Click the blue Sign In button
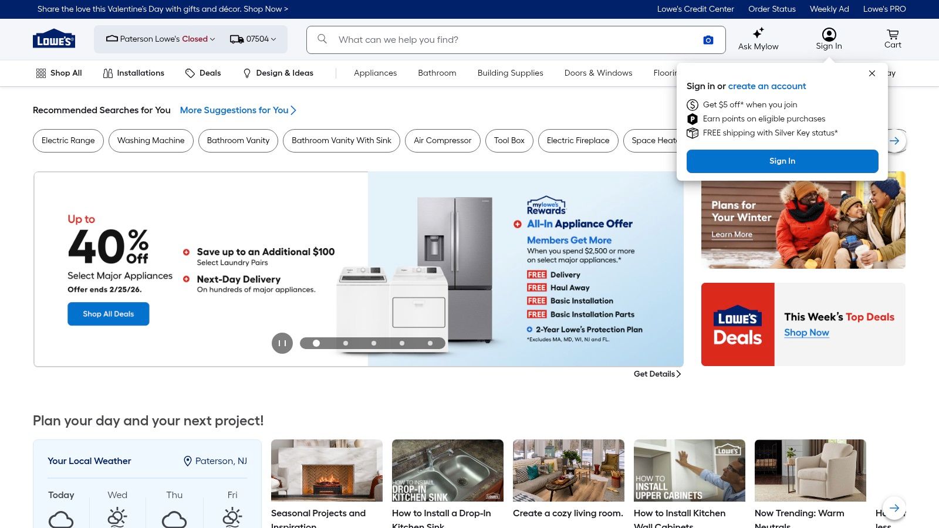The height and width of the screenshot is (528, 939). point(782,161)
